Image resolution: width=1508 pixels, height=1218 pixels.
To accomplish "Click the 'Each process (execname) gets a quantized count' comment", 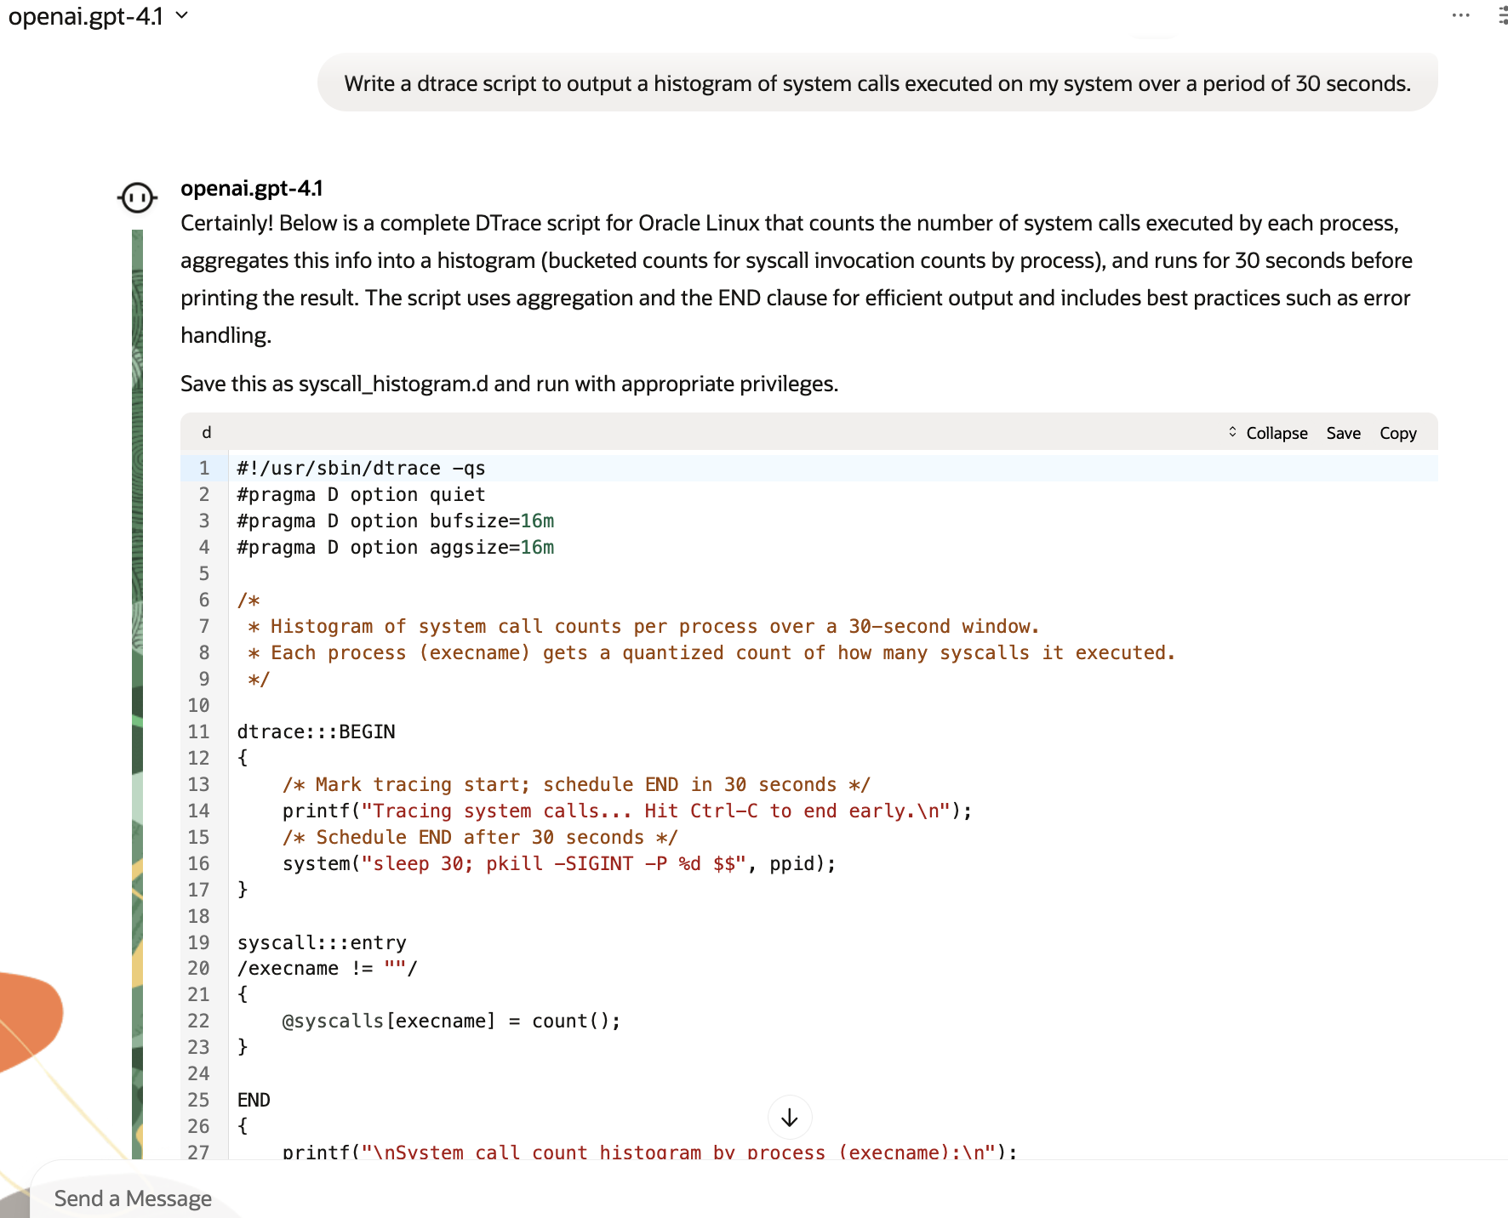I will pos(711,653).
